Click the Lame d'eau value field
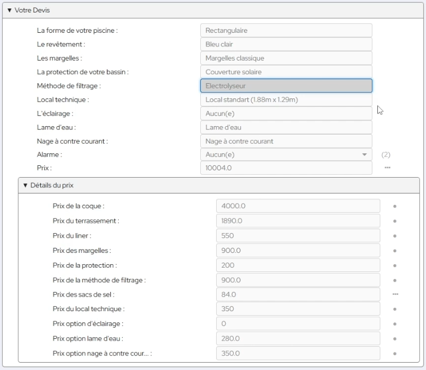The height and width of the screenshot is (370, 426). 286,127
